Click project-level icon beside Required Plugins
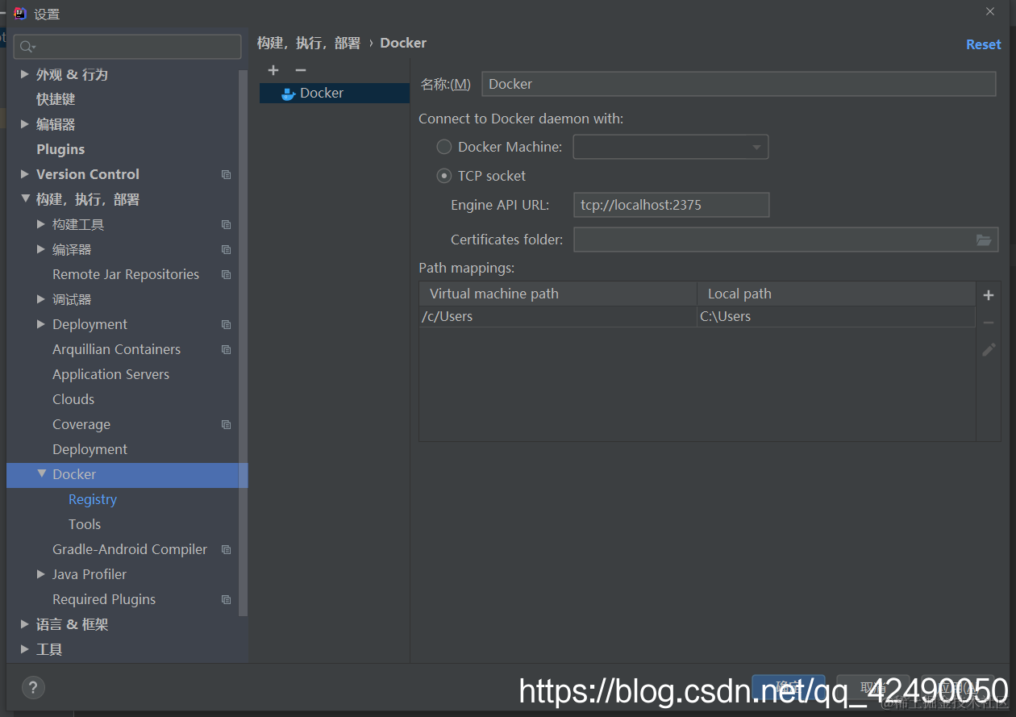The height and width of the screenshot is (717, 1016). tap(226, 599)
